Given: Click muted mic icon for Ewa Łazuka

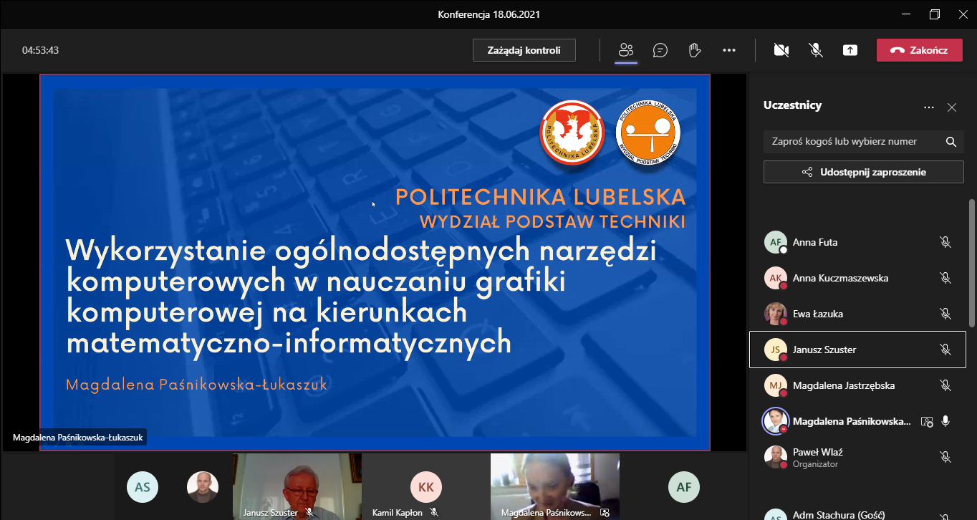Looking at the screenshot, I should pyautogui.click(x=945, y=314).
